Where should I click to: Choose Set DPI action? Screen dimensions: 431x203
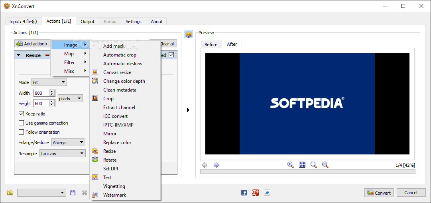point(125,169)
